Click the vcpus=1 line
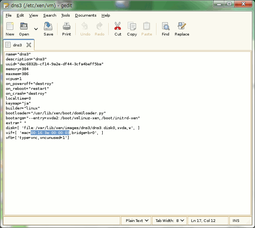The height and width of the screenshot is (228, 255). tap(14, 79)
